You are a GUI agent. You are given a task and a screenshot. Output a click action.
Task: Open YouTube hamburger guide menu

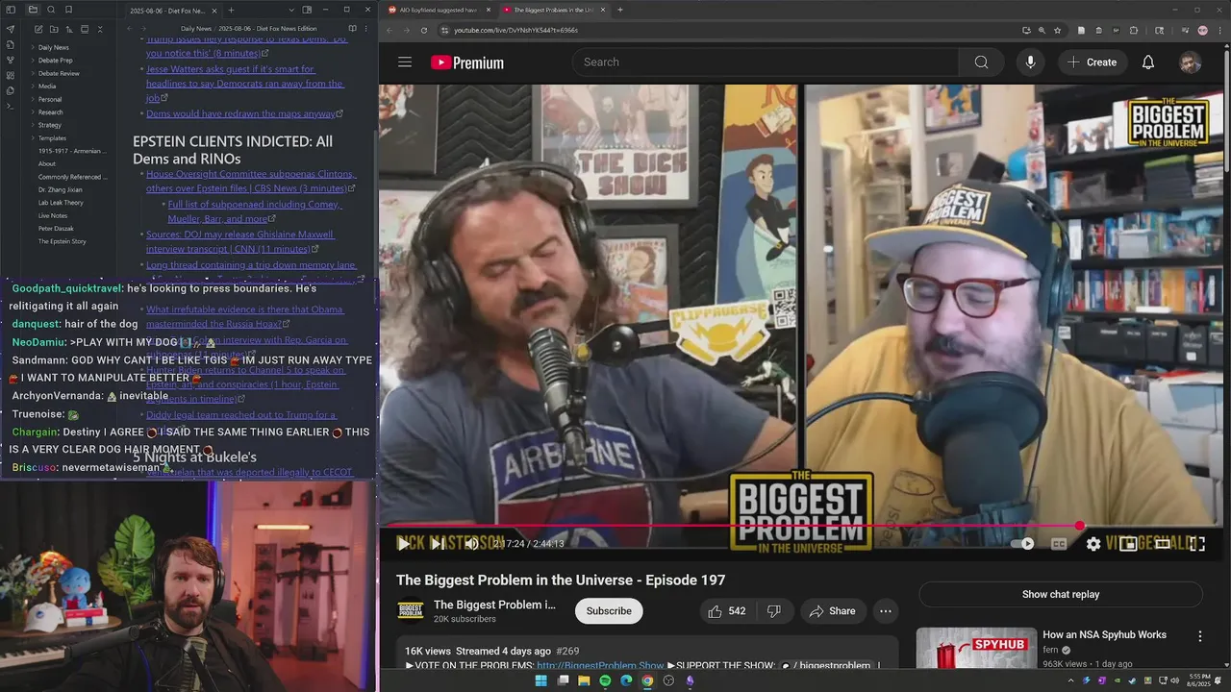(405, 62)
